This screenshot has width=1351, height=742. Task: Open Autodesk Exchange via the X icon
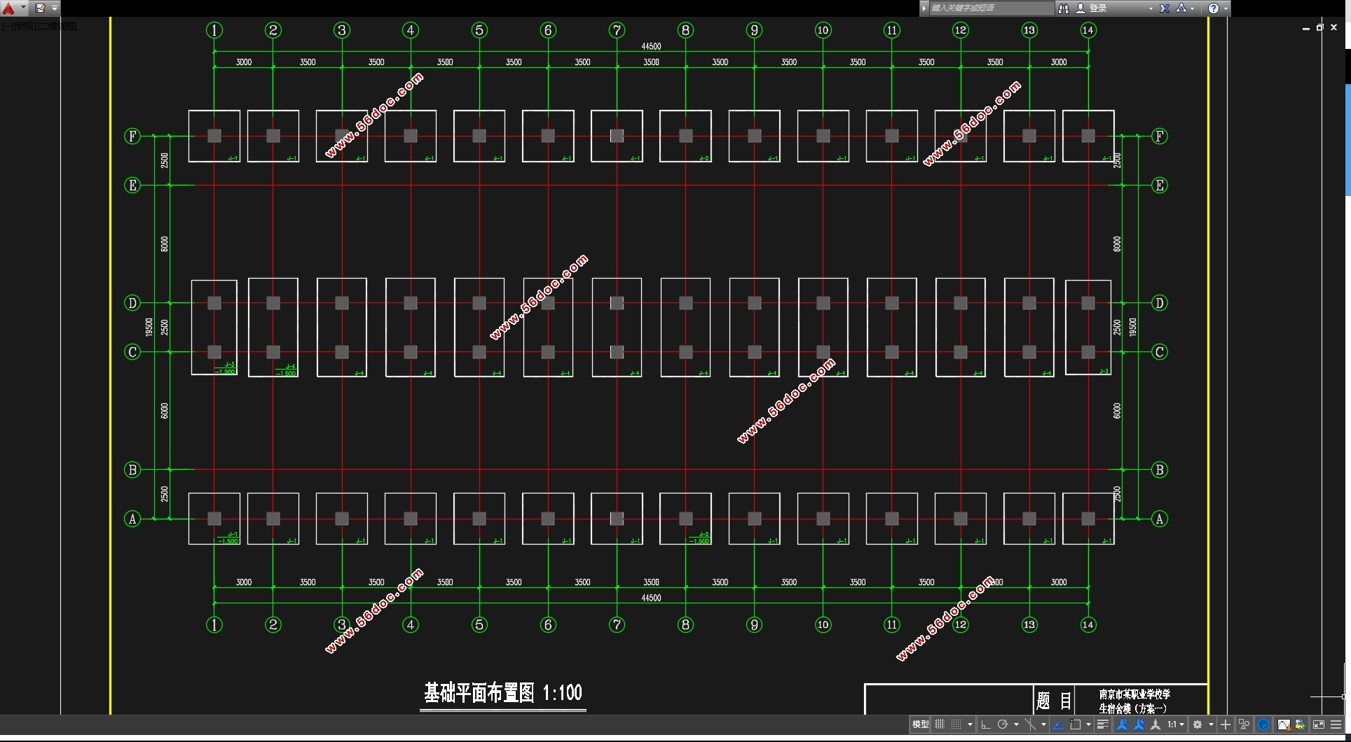point(1165,8)
